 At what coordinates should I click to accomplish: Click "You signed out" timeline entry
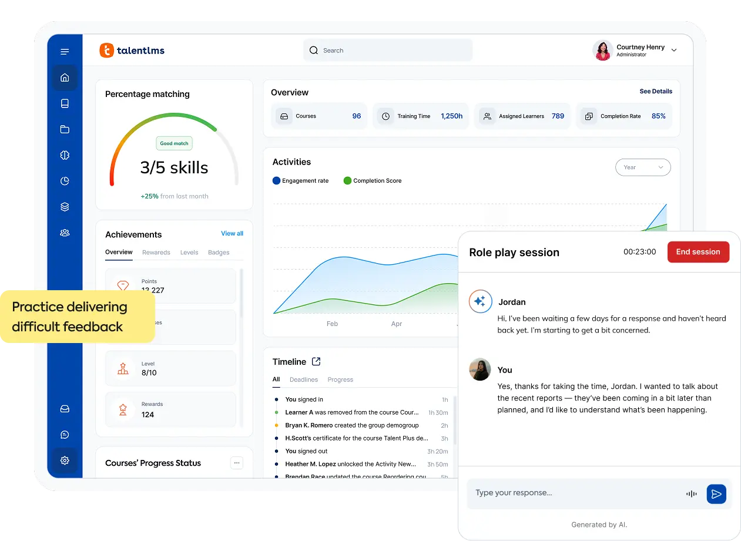pos(306,451)
